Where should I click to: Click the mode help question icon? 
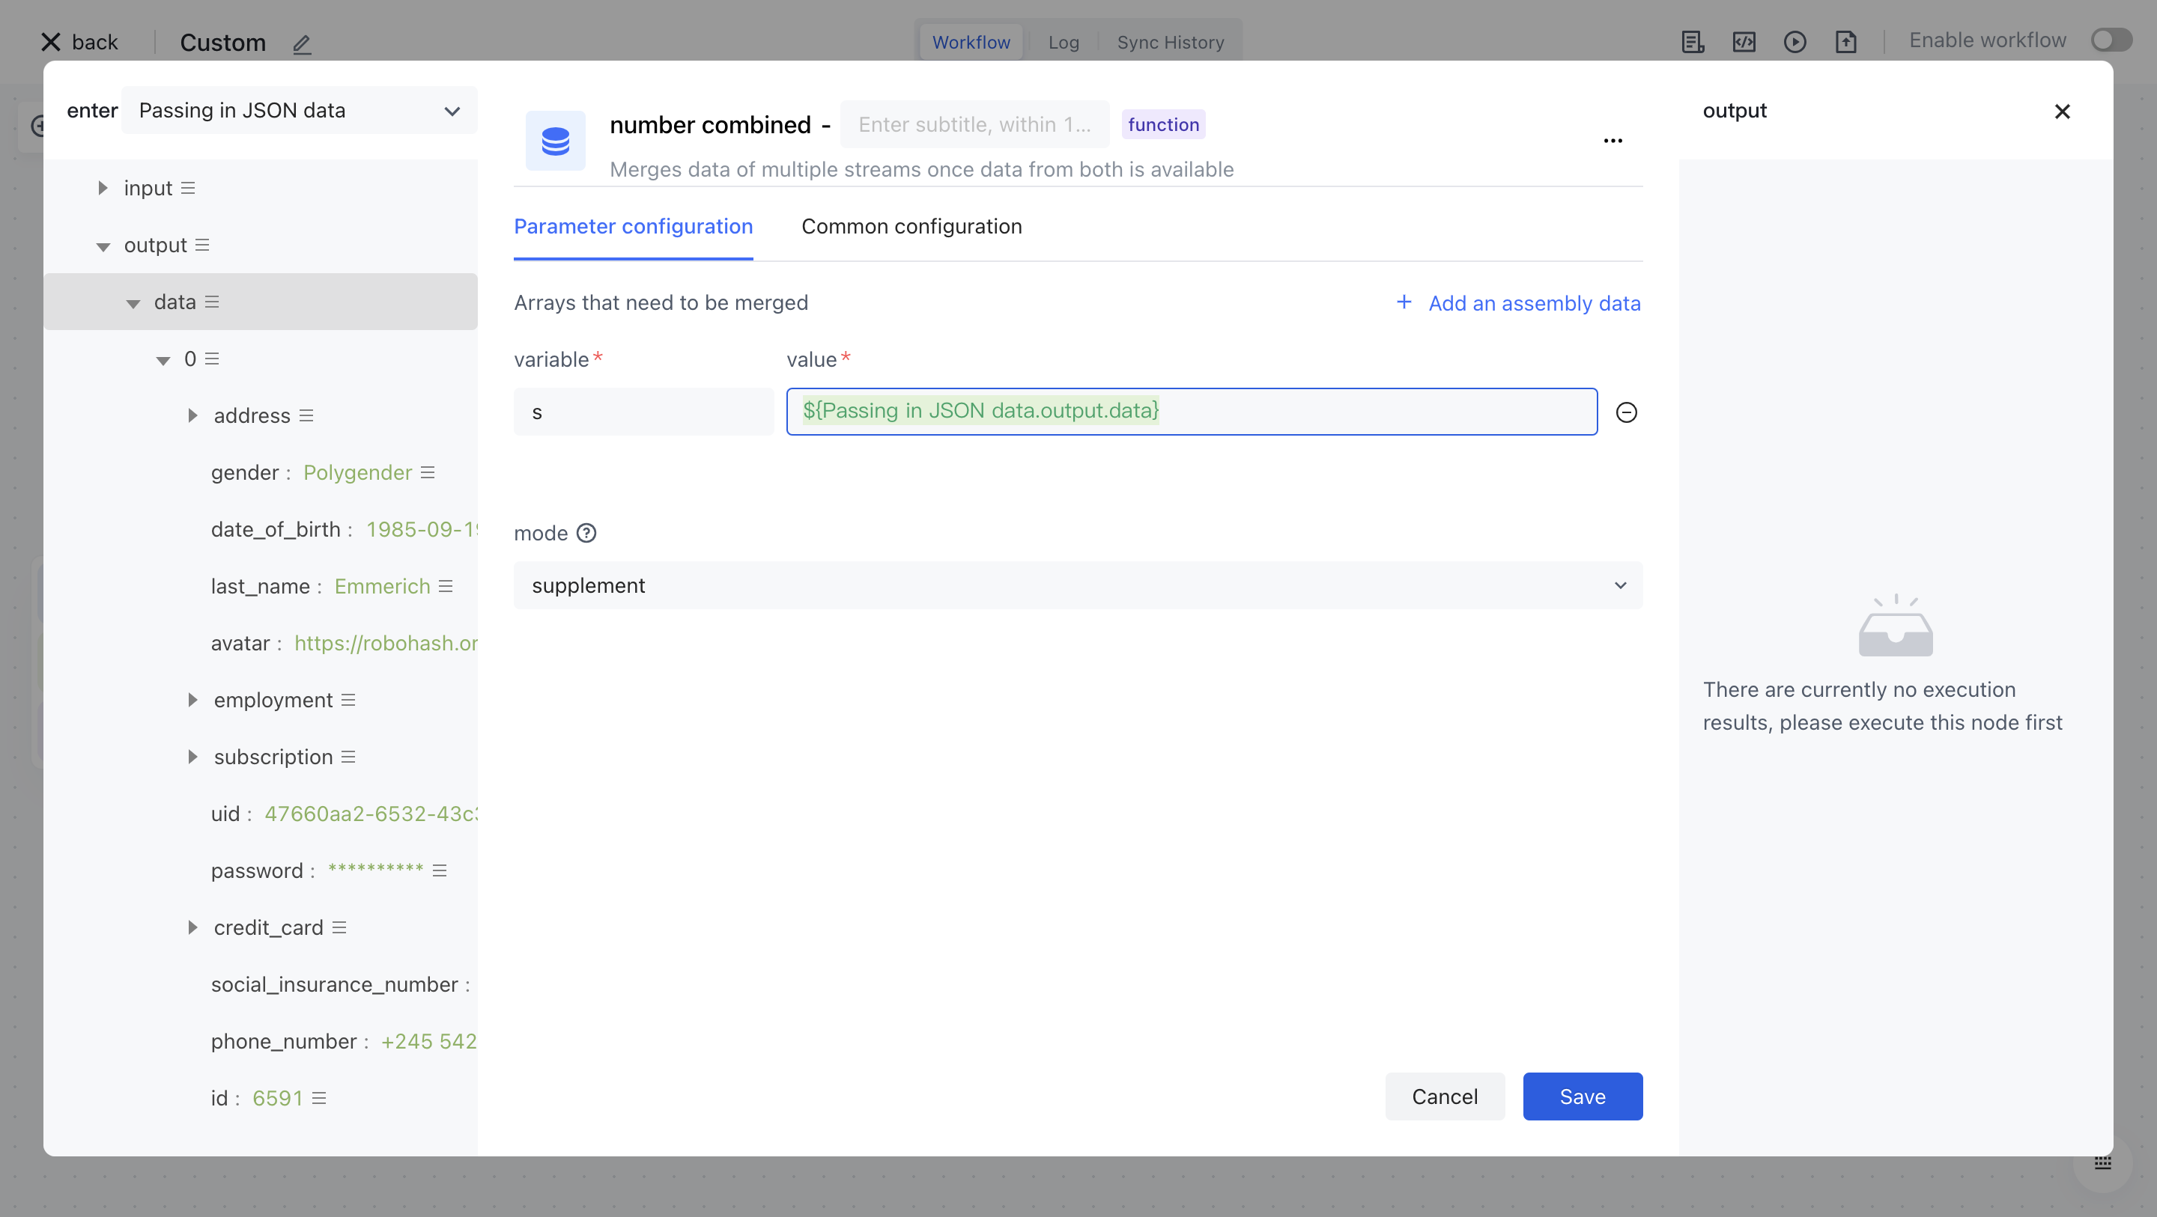click(x=586, y=533)
